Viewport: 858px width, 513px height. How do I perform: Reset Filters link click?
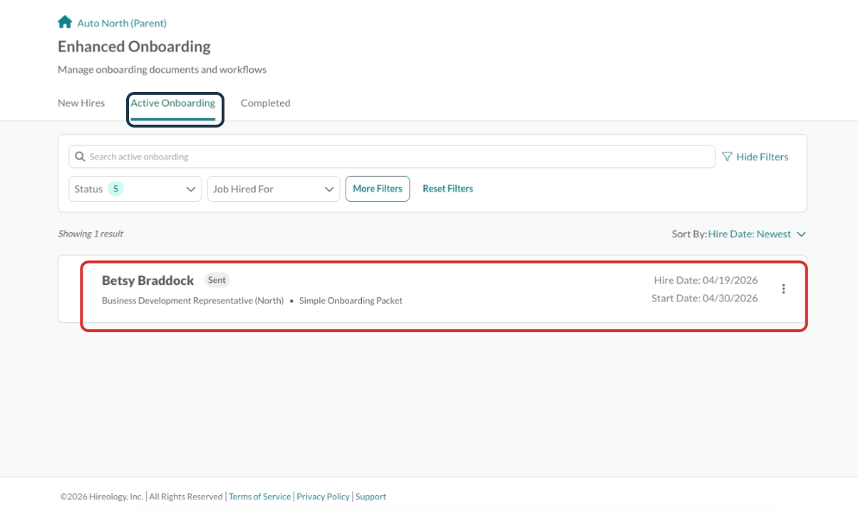(x=448, y=189)
